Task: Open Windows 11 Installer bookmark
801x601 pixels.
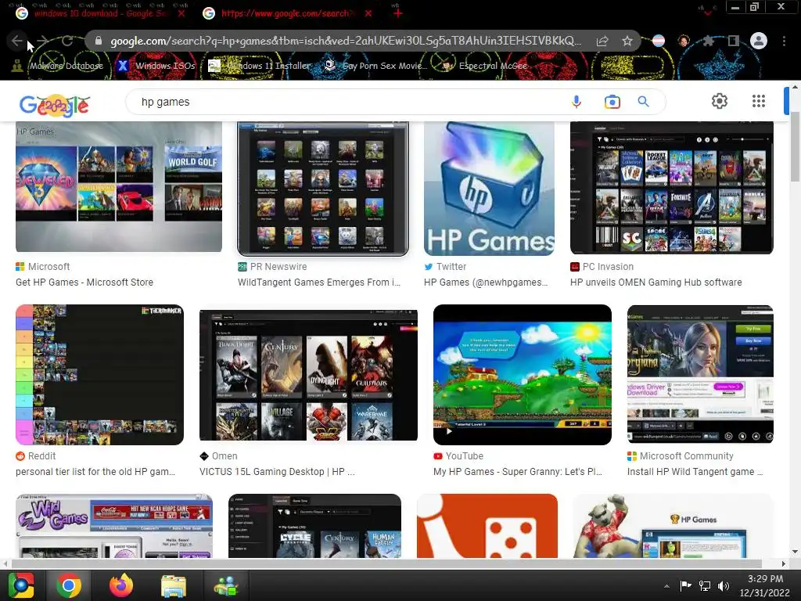Action: [260, 66]
